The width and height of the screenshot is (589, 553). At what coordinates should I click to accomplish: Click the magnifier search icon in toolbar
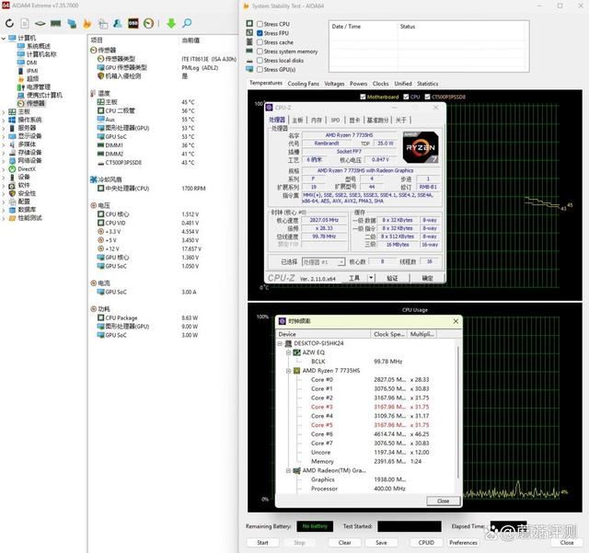(x=186, y=22)
